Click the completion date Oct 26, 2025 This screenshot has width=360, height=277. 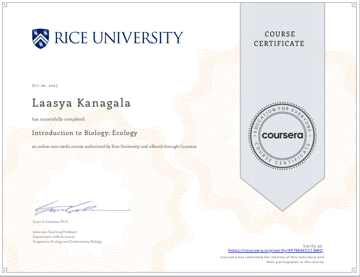click(45, 86)
